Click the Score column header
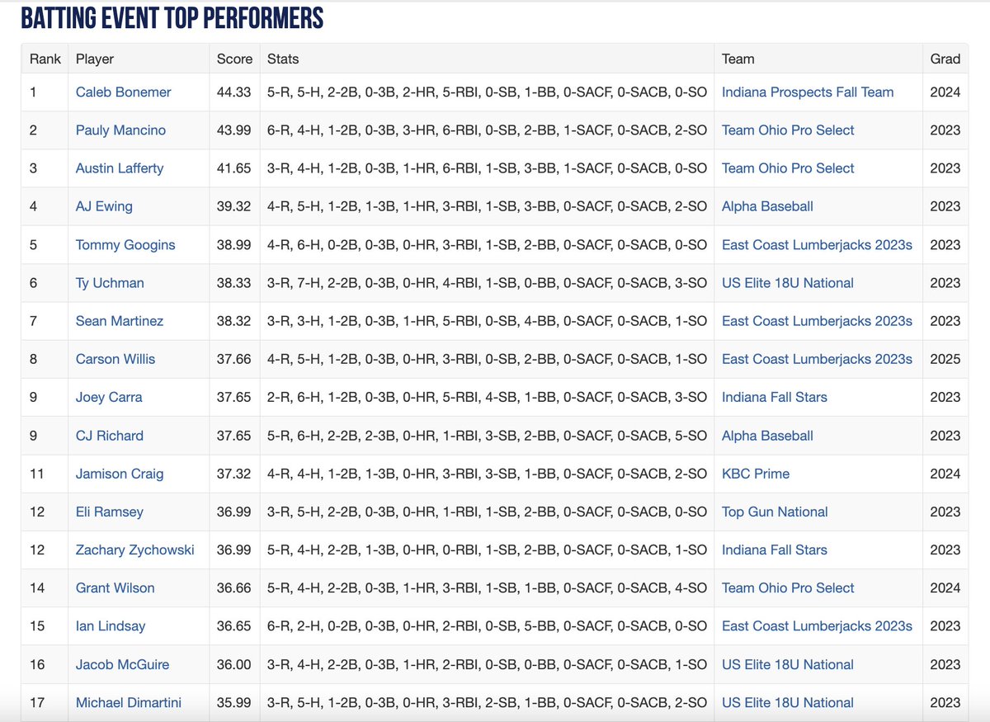The height and width of the screenshot is (722, 990). tap(234, 59)
